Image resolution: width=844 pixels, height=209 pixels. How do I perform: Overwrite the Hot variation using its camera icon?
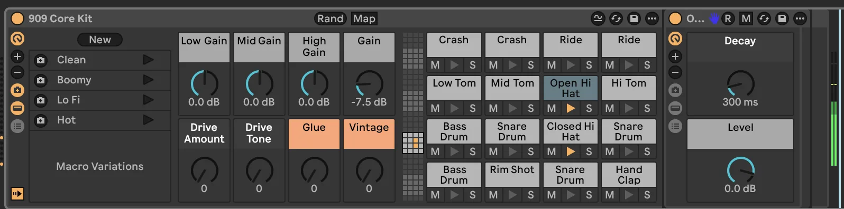pyautogui.click(x=41, y=120)
